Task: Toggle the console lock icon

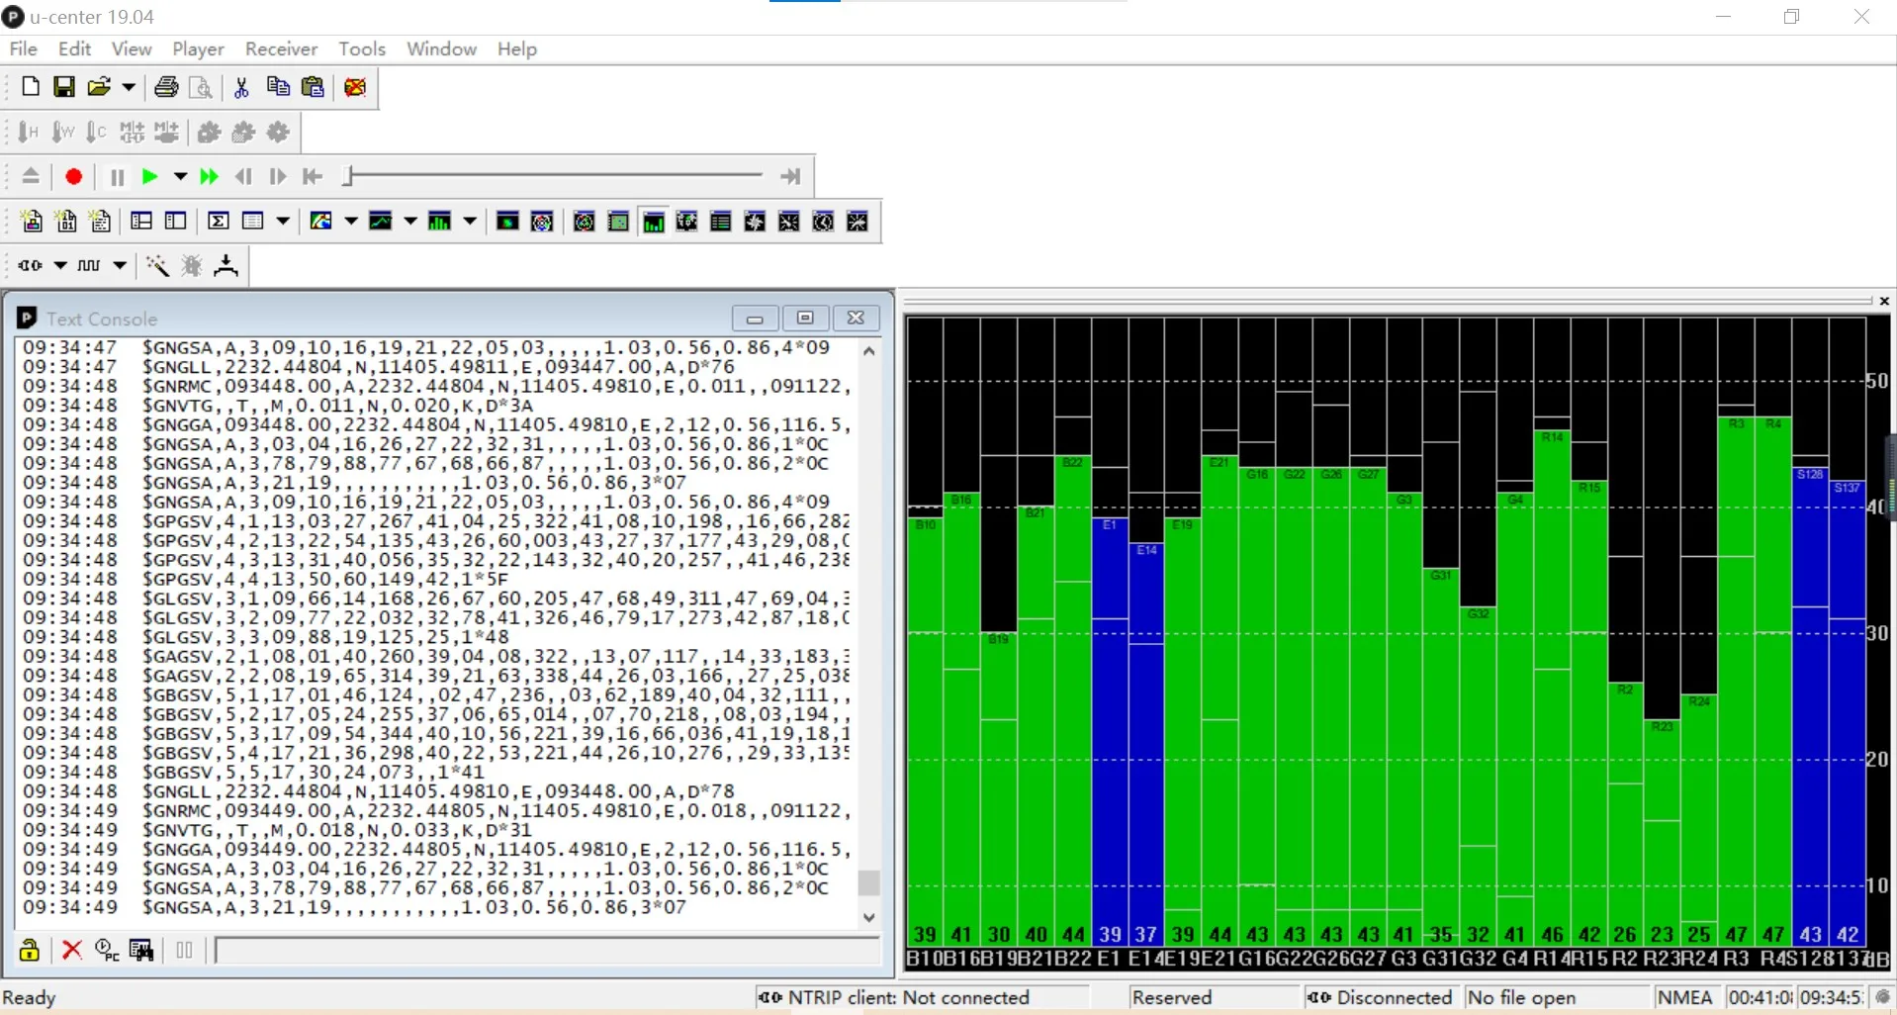Action: pos(30,951)
